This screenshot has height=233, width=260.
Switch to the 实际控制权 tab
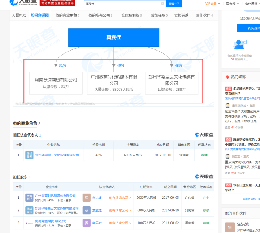pos(131,15)
